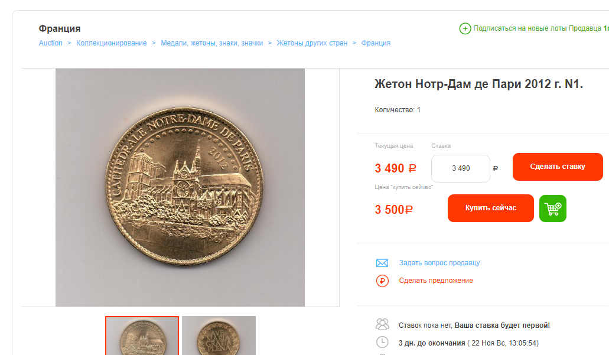Click the Купить сейчас button

[x=490, y=208]
